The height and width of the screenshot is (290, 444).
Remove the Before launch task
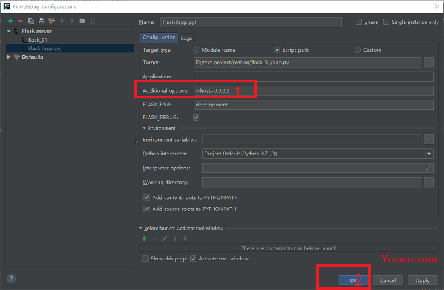point(154,238)
